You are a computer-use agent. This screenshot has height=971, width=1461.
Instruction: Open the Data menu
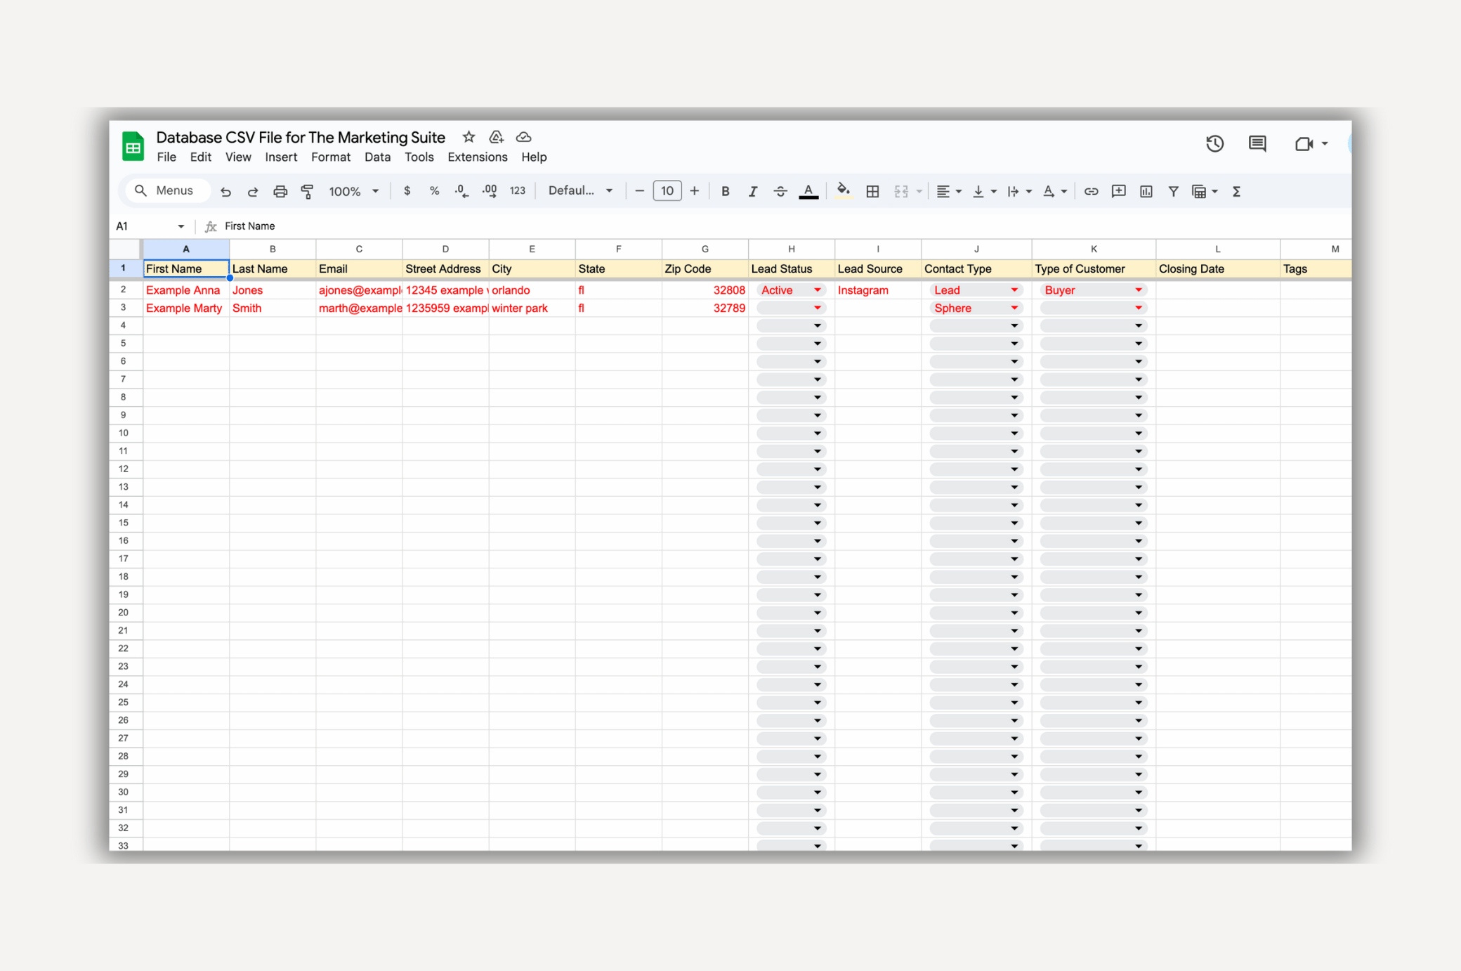coord(377,157)
